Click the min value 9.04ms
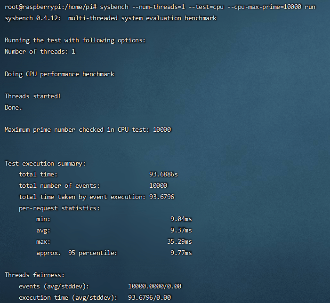 click(x=181, y=219)
